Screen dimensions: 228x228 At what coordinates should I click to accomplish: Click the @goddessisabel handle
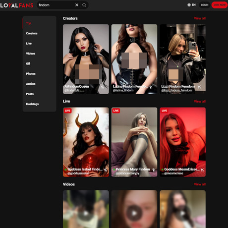pyautogui.click(x=78, y=173)
